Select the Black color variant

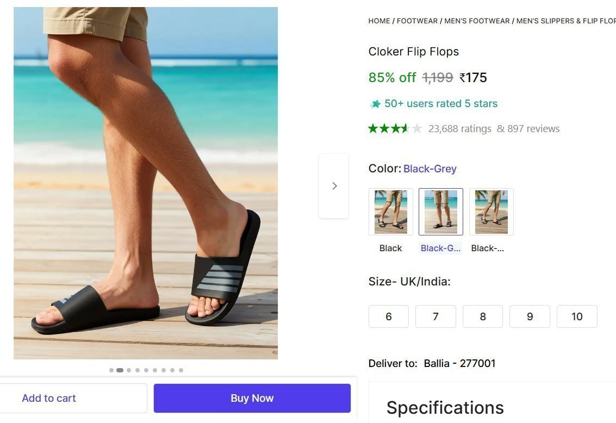pyautogui.click(x=390, y=211)
